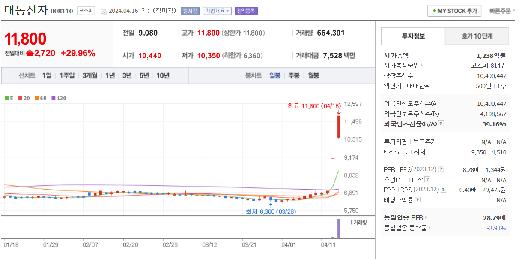Select the 3개월 line chart period
The height and width of the screenshot is (259, 519).
(x=90, y=75)
